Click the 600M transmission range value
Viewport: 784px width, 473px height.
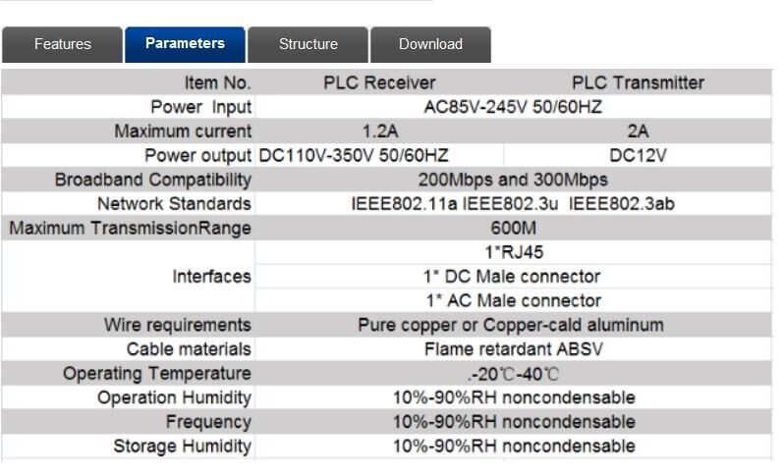tap(513, 229)
